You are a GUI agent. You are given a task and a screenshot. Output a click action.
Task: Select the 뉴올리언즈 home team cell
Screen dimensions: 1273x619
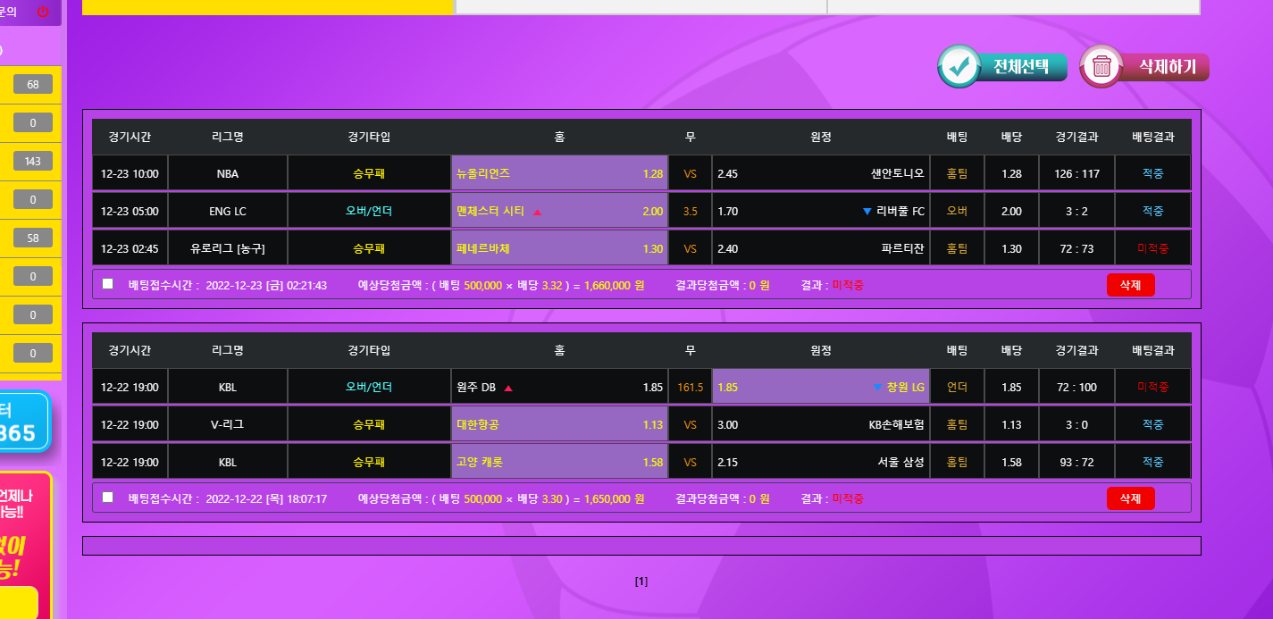[559, 173]
